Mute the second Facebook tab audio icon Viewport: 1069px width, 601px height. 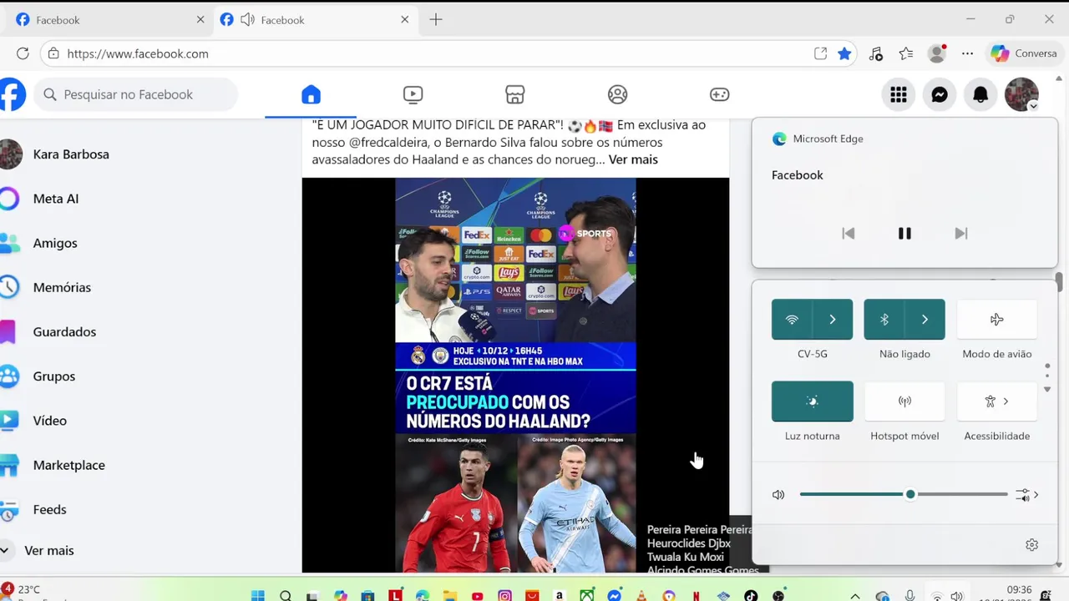click(247, 20)
